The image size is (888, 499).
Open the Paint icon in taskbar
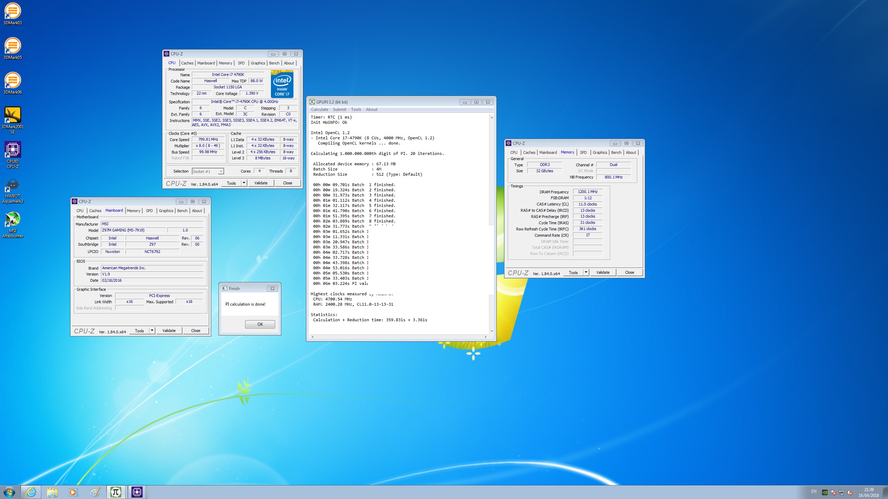pos(95,492)
